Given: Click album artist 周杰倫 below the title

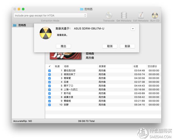Looking at the screenshot, I should 90,58.
